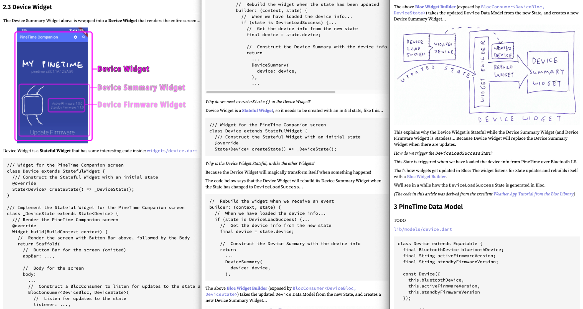583x309 pixels.
Task: Open the lib/models/device.dart link
Action: pyautogui.click(x=423, y=229)
